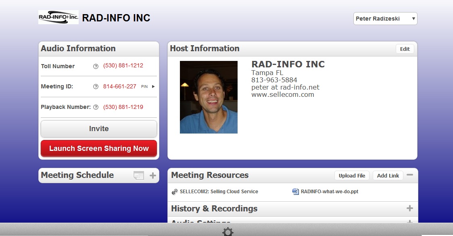
Task: Click the RAD-INFO Inc. logo image
Action: (58, 17)
